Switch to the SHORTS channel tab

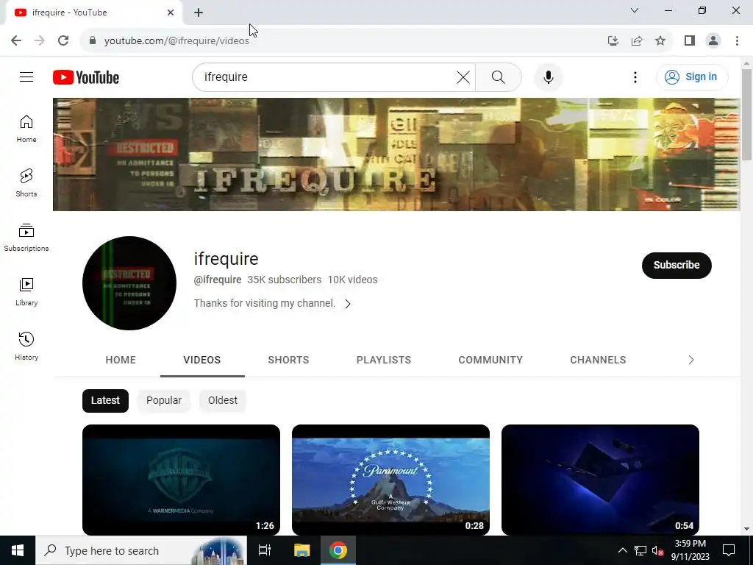click(288, 360)
